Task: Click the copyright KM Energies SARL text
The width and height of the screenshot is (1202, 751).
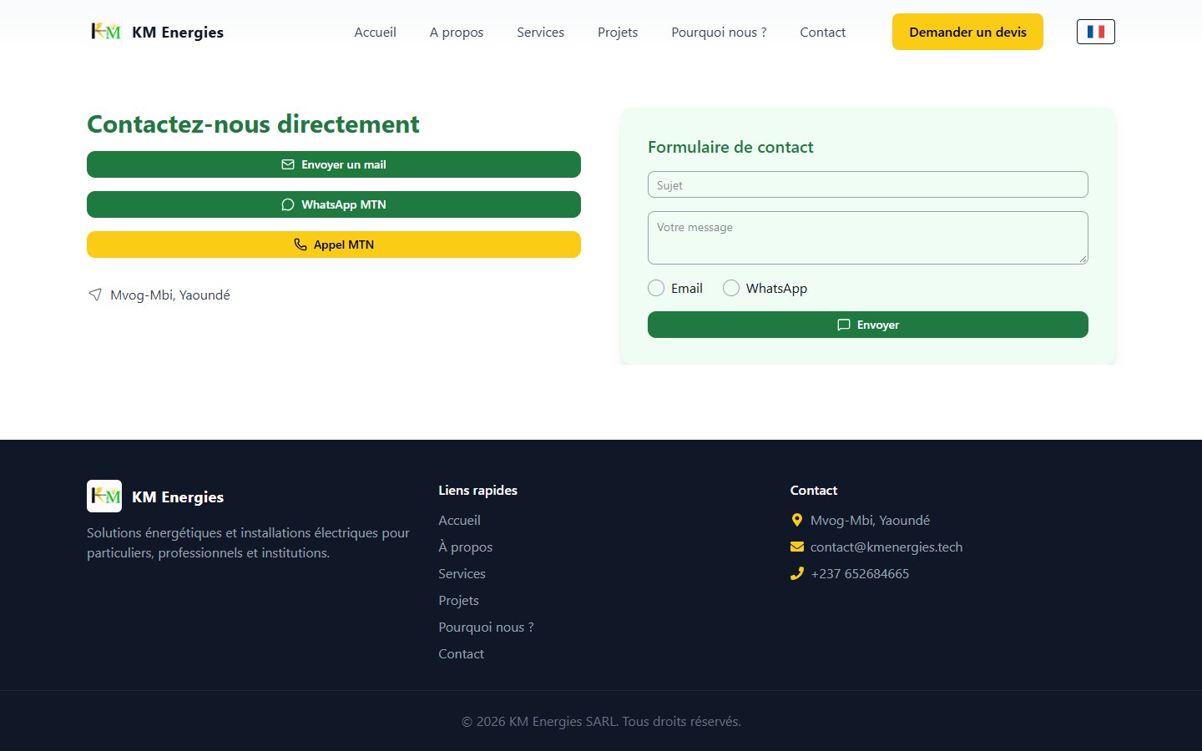Action: point(601,721)
